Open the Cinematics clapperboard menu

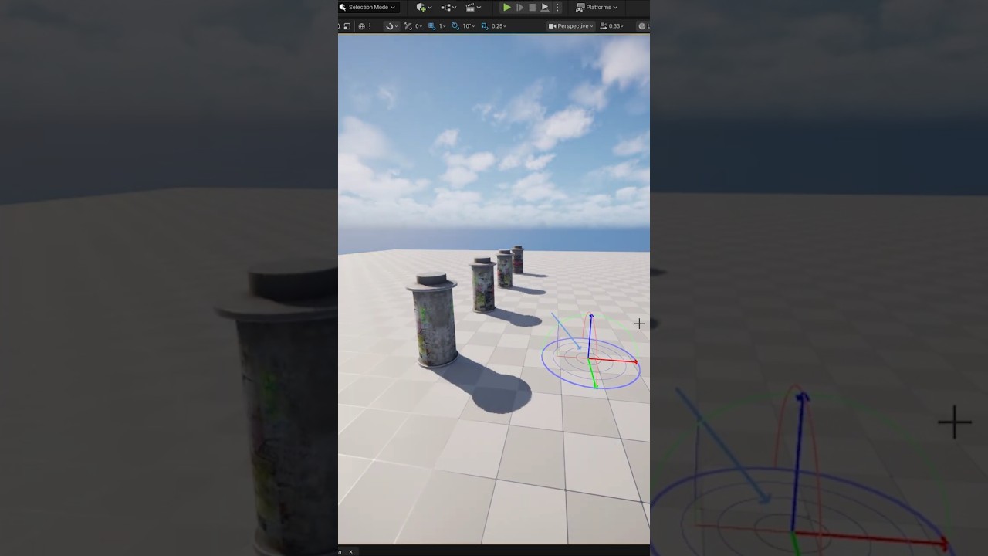[x=472, y=7]
